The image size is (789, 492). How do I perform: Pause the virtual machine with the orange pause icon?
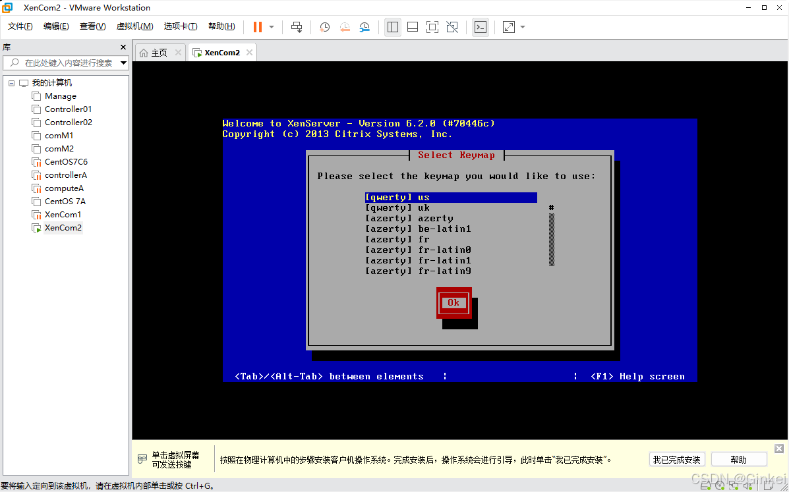pos(258,27)
